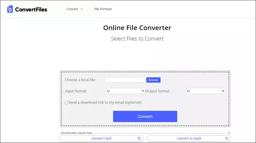Open the Output format dropdown
256x143 pixels.
[205, 91]
